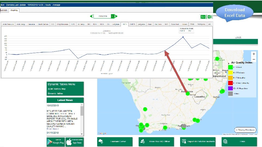Image resolution: width=262 pixels, height=147 pixels.
Task: Collapse the Air Quality Index legend arrow
Action: click(229, 63)
